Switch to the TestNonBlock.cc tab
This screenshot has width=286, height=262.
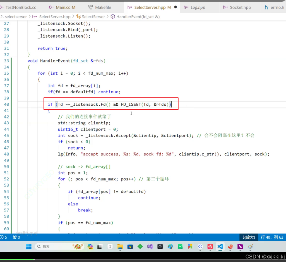click(20, 7)
